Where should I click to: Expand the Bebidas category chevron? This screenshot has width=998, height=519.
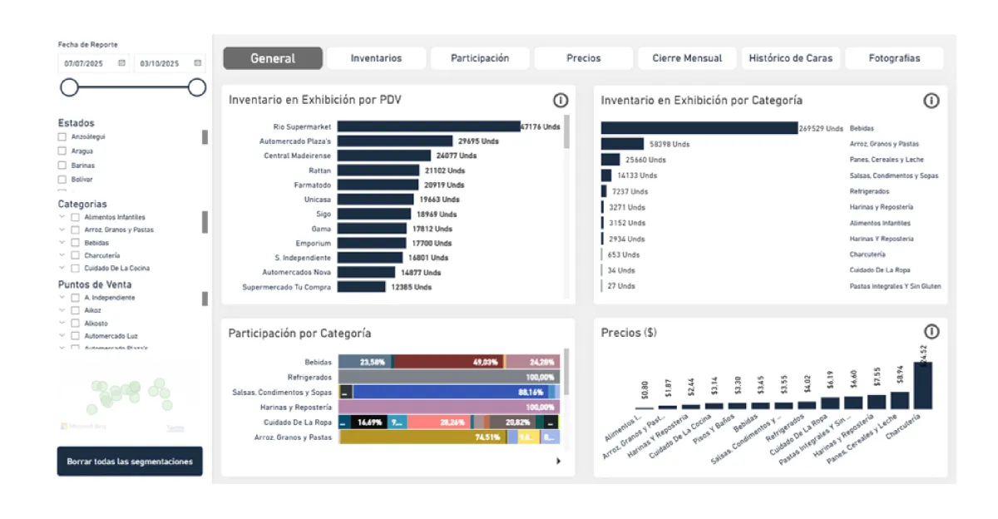pyautogui.click(x=62, y=243)
